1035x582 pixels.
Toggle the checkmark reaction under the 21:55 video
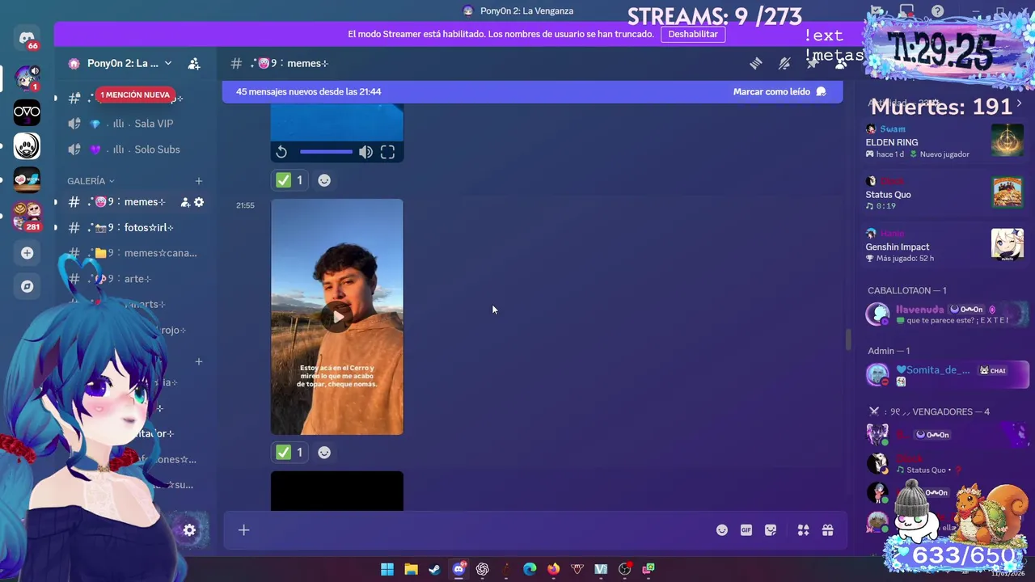[x=289, y=453]
